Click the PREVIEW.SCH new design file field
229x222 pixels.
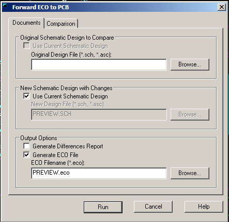pyautogui.click(x=99, y=114)
